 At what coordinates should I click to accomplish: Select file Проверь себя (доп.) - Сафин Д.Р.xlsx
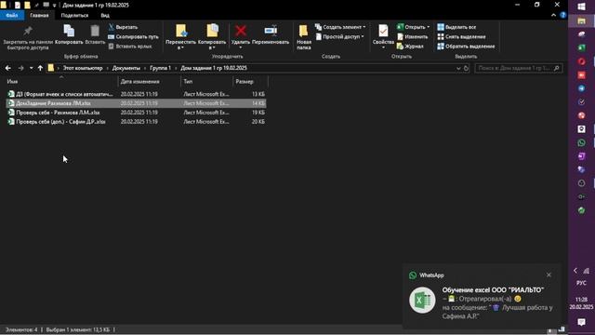[136, 122]
